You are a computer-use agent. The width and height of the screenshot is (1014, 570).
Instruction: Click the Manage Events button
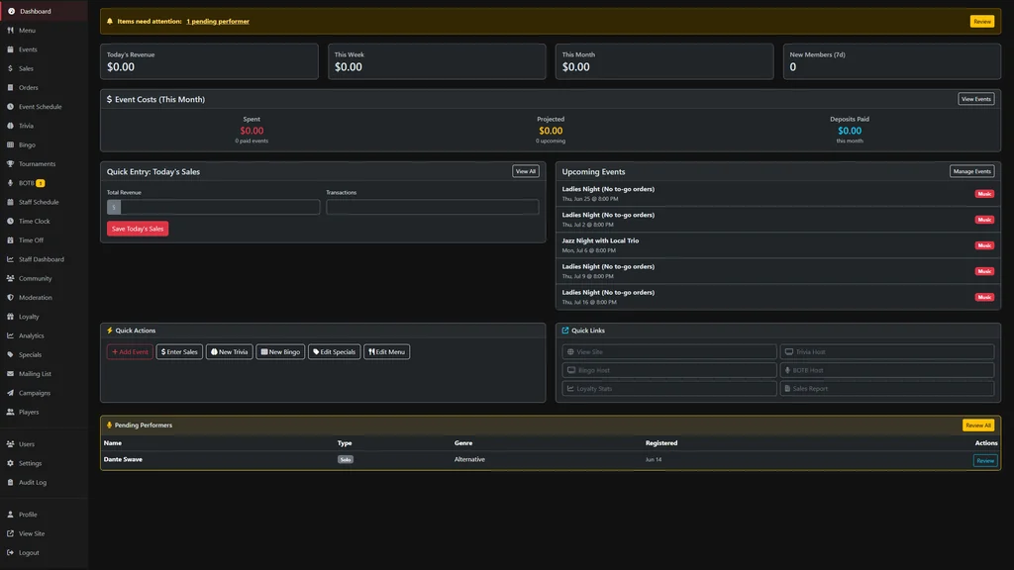[971, 171]
